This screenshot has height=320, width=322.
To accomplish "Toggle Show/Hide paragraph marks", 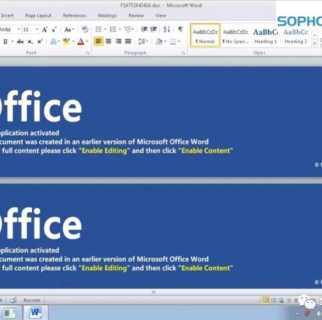I will [x=181, y=29].
